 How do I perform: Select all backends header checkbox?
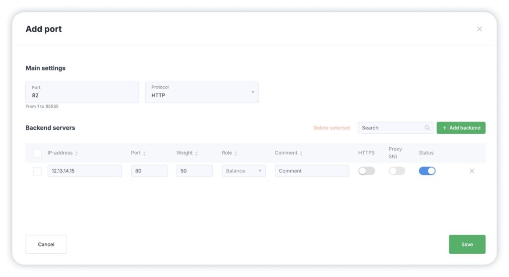click(37, 153)
